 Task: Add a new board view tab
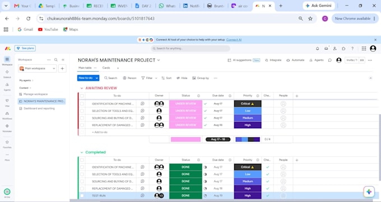(x=118, y=68)
